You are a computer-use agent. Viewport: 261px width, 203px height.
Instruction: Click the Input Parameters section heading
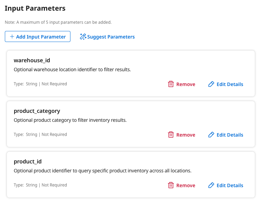(x=35, y=8)
